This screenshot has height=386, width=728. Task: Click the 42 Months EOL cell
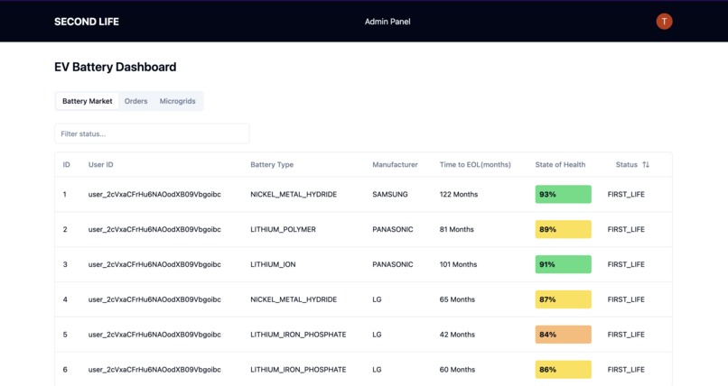[x=457, y=334]
